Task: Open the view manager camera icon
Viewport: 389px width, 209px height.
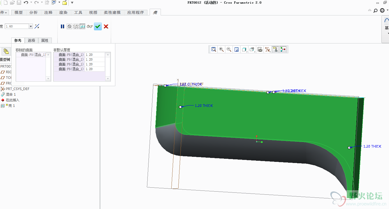Action: tap(260, 49)
